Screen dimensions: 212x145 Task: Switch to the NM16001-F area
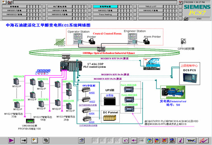[15, 11]
